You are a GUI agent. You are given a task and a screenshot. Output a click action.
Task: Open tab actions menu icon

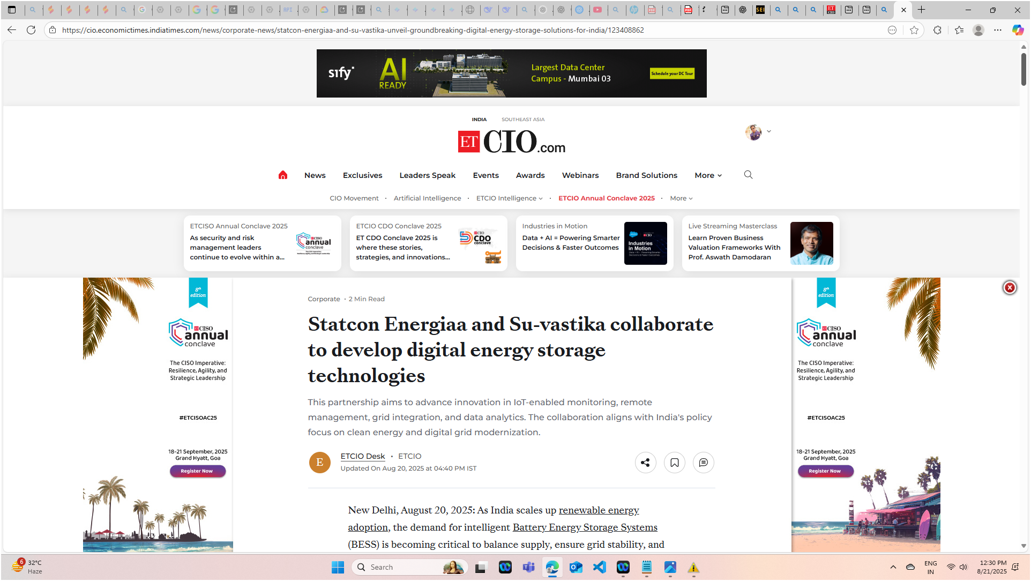[12, 10]
